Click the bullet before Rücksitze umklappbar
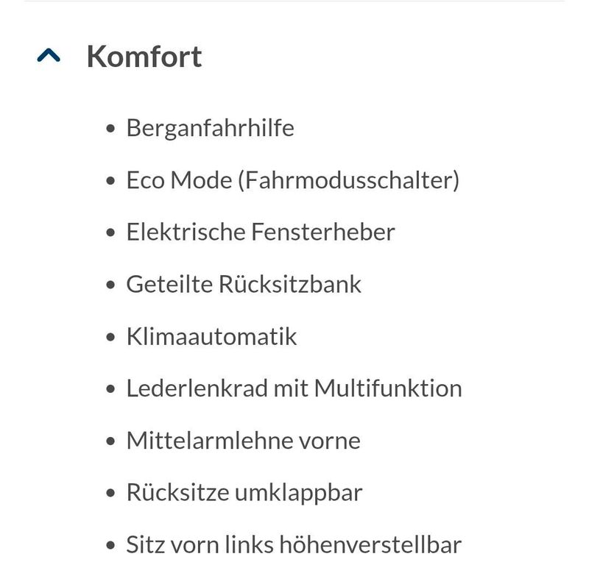 (x=110, y=494)
